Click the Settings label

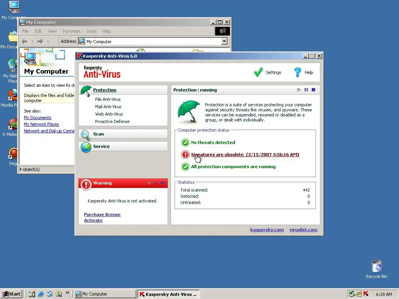point(273,72)
